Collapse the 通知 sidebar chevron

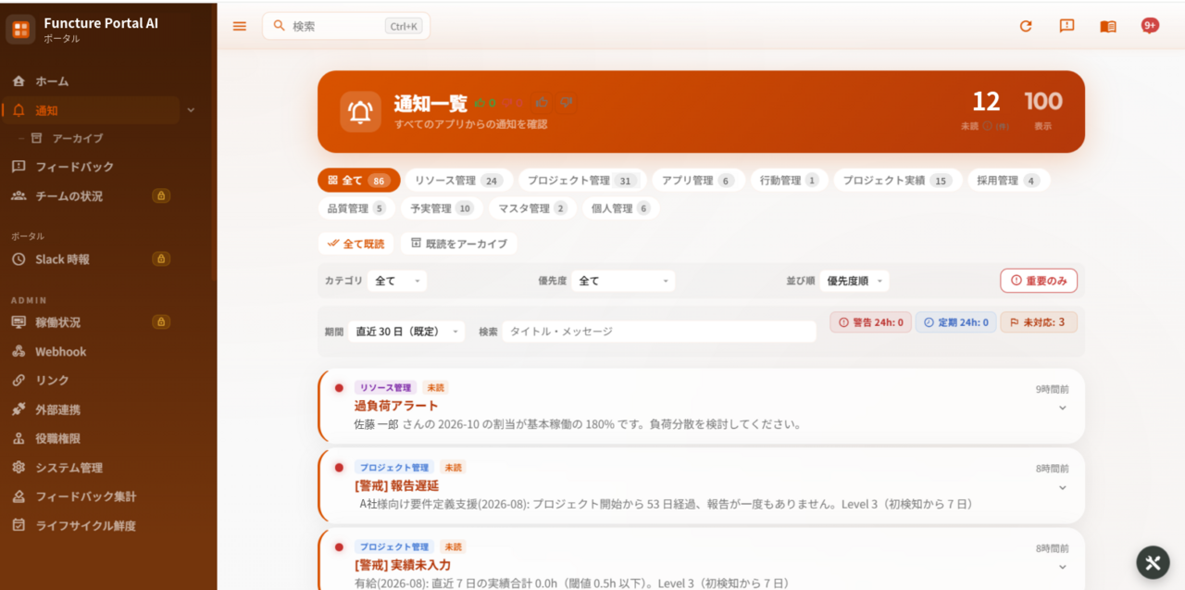[191, 110]
